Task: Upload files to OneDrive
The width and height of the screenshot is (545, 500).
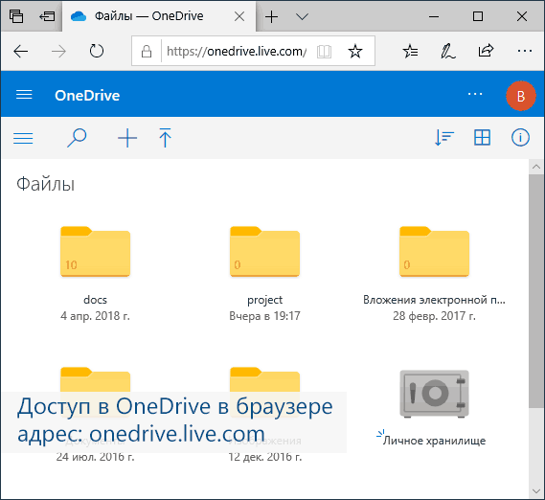Action: pos(165,138)
